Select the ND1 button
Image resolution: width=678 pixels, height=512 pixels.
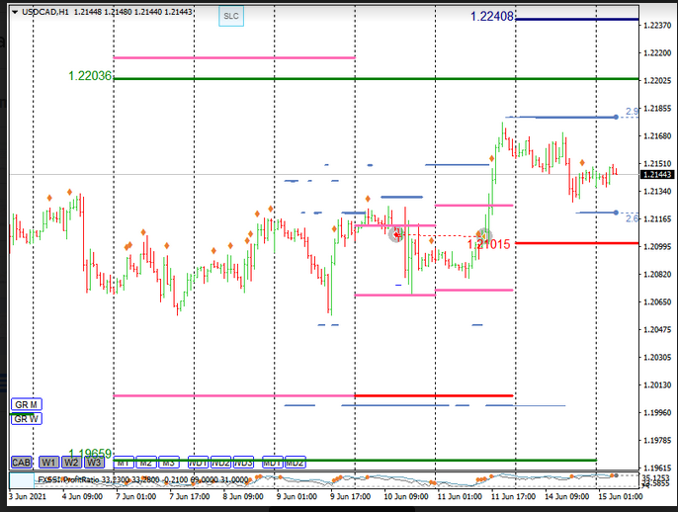click(198, 463)
